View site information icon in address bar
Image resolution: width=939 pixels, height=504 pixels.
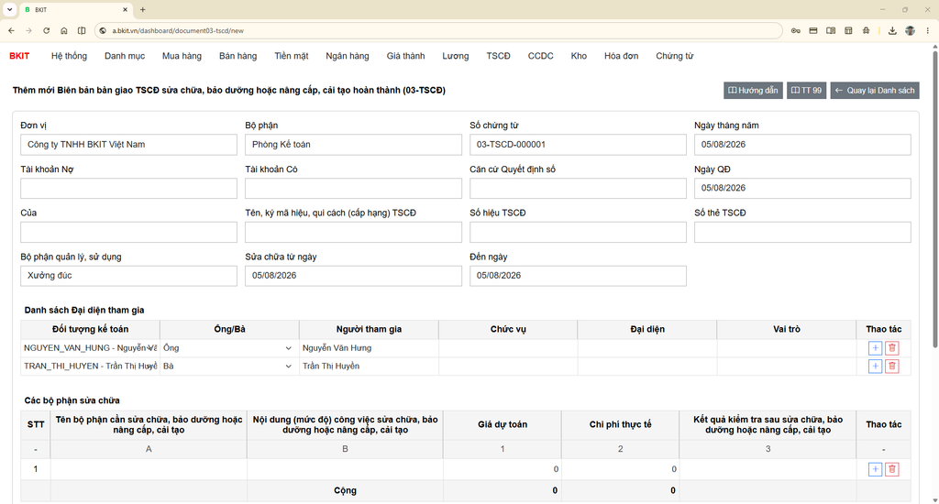click(103, 30)
